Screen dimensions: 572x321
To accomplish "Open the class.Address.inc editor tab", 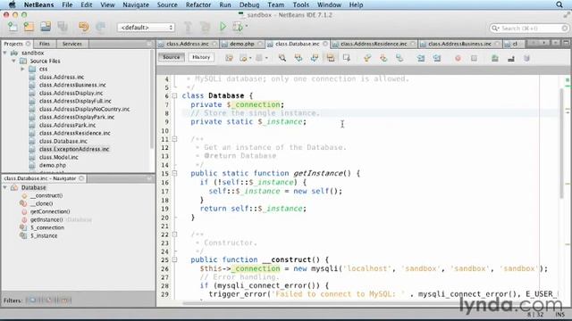I will click(188, 44).
